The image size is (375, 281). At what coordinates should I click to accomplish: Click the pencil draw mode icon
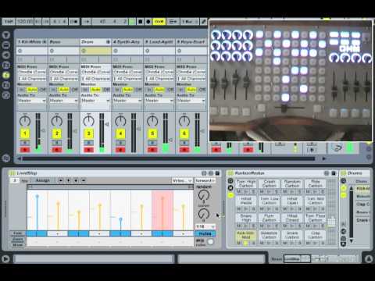tap(204, 21)
